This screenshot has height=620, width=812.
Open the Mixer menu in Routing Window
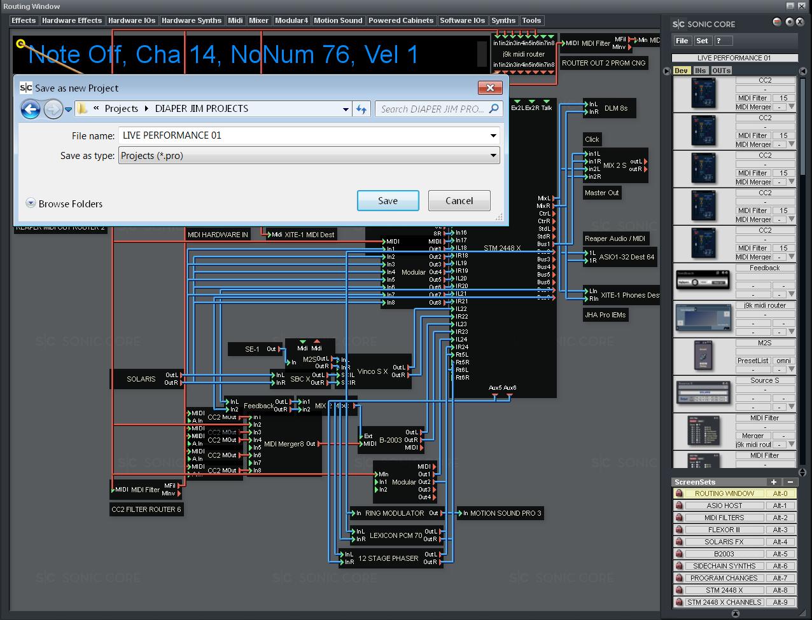click(x=258, y=20)
